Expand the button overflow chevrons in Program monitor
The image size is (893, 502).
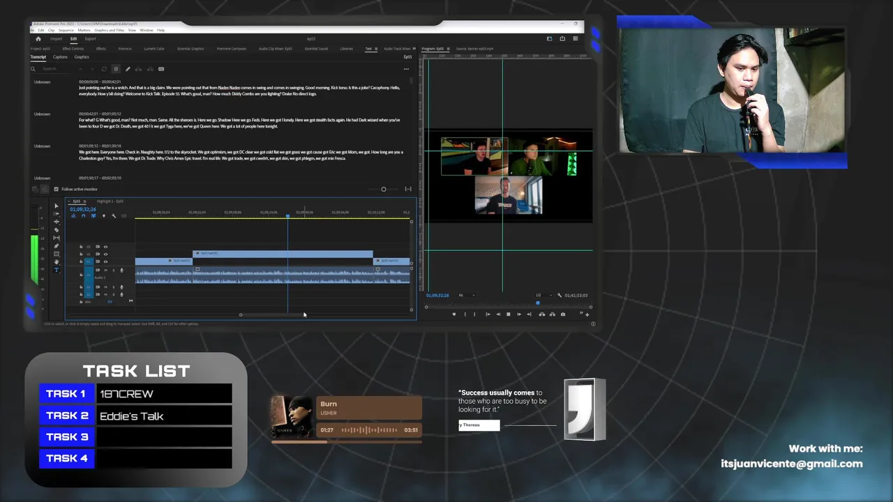tap(581, 312)
